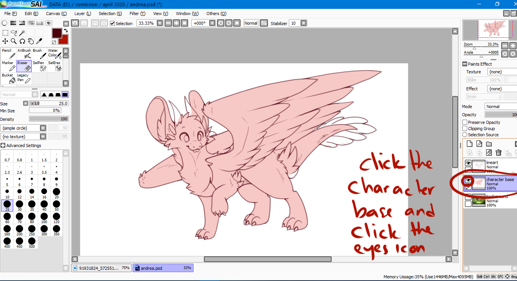
Task: Click the brush Density slider
Action: click(x=49, y=119)
